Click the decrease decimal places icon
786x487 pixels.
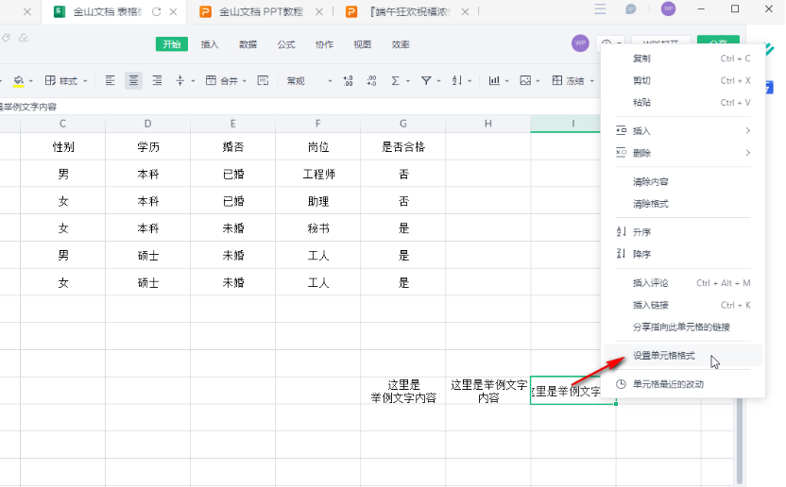[371, 80]
